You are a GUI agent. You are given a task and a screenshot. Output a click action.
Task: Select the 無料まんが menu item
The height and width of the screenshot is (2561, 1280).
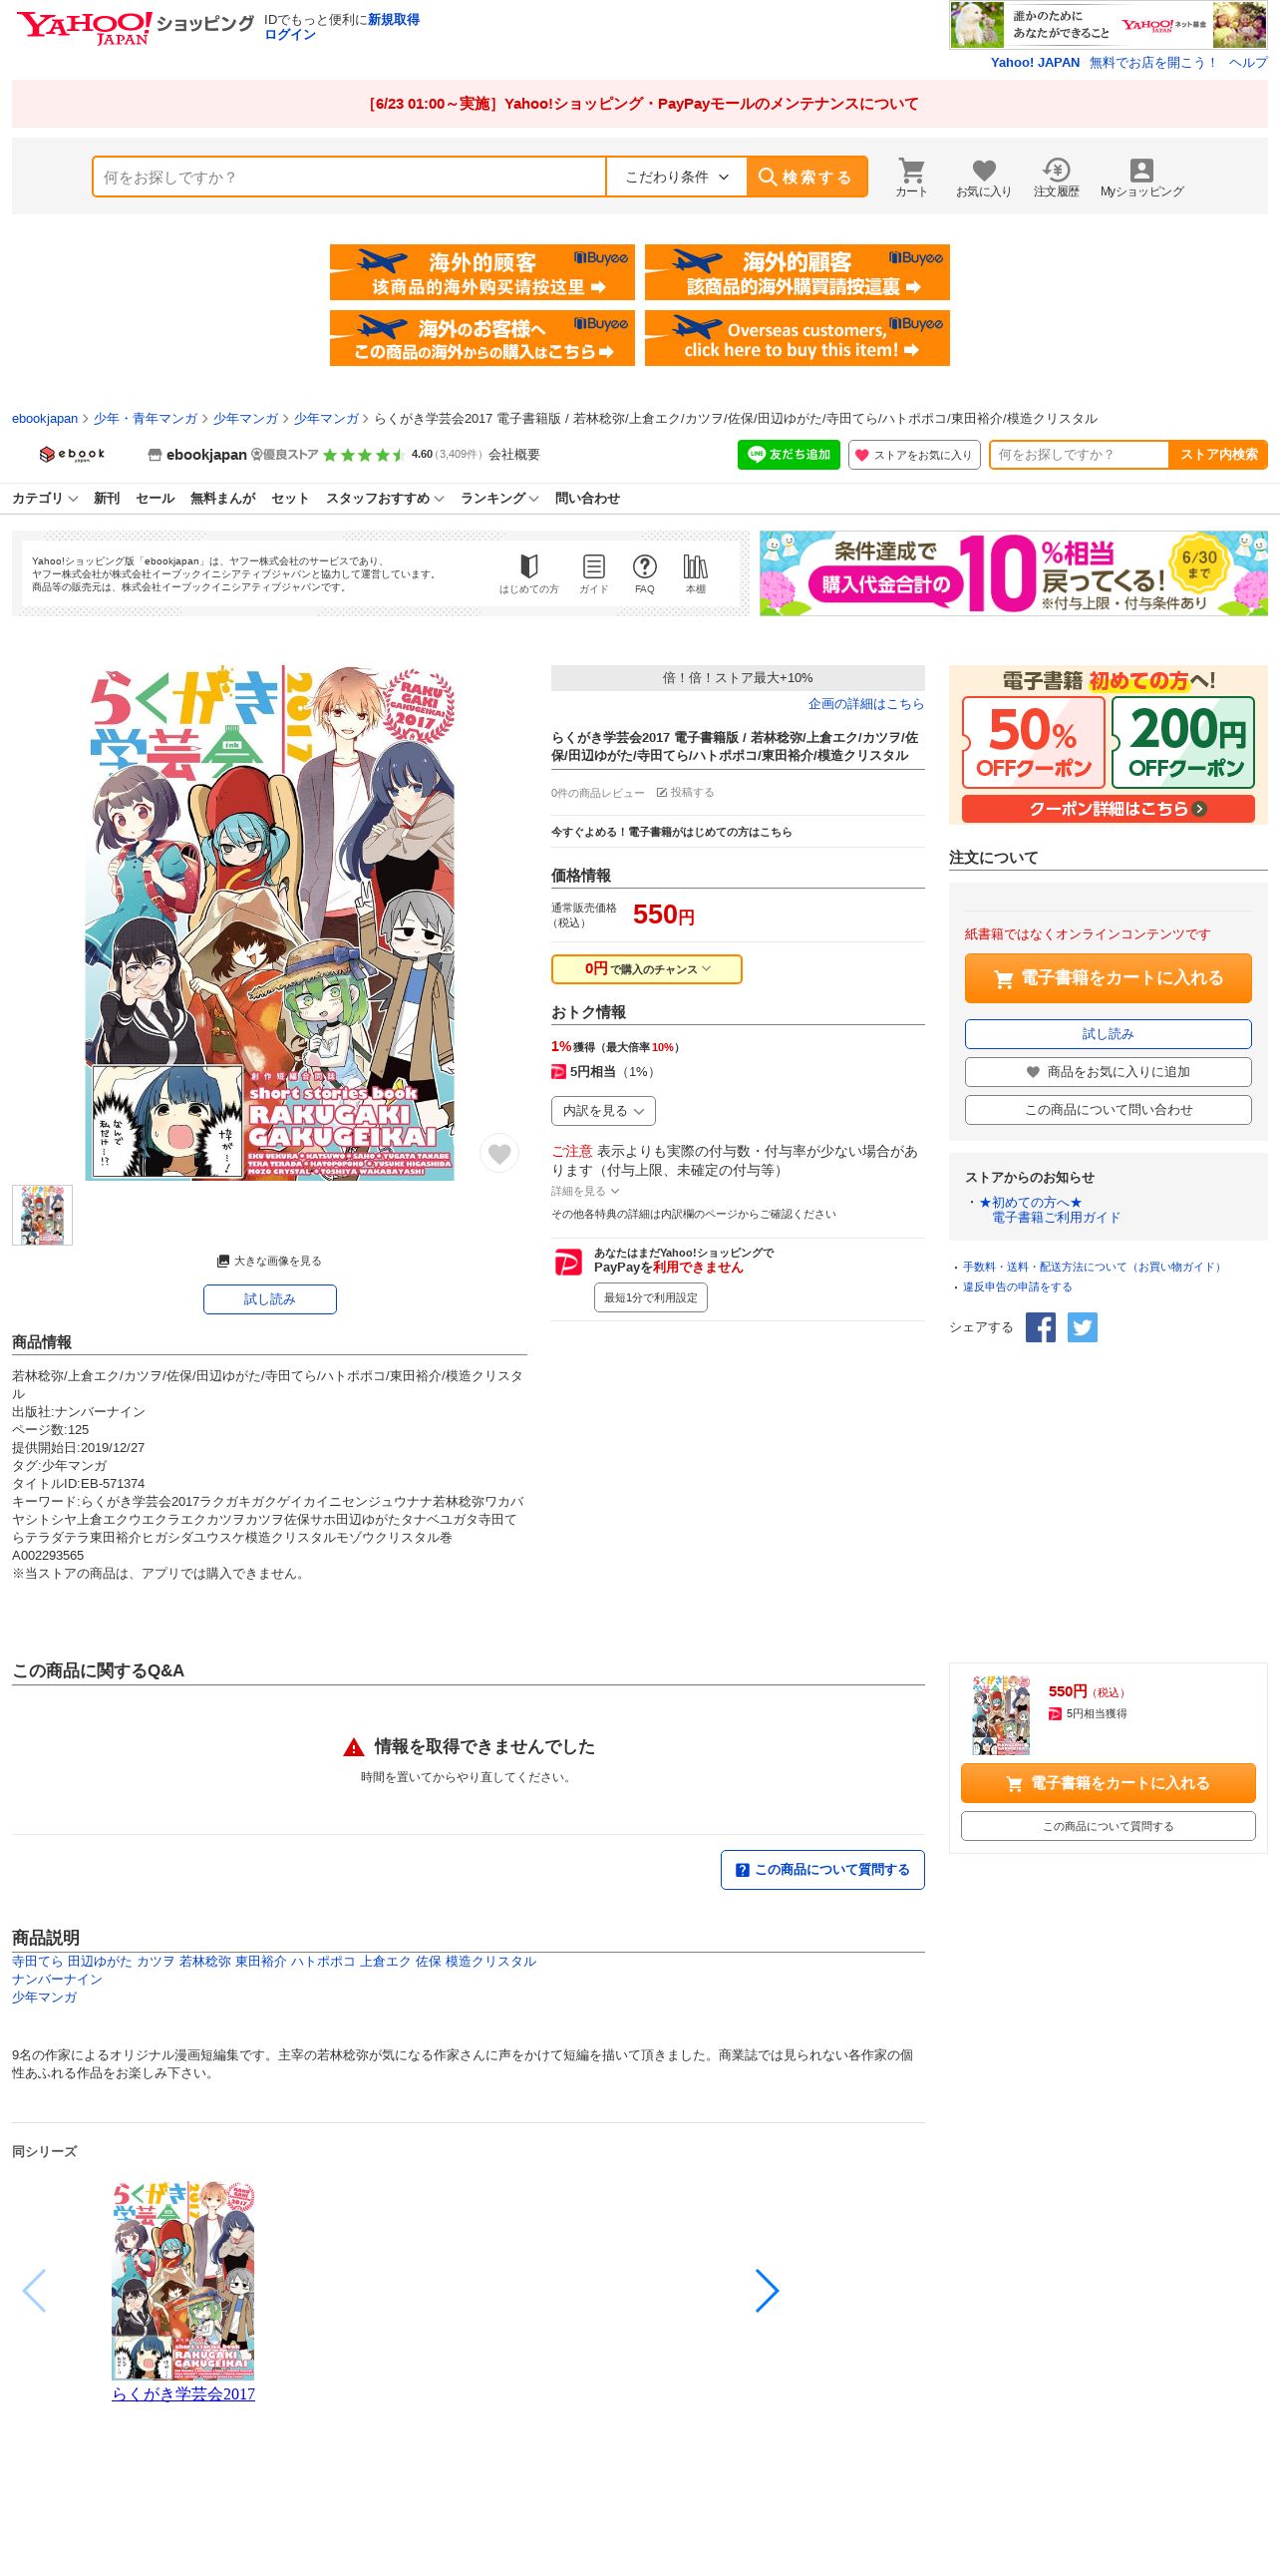(223, 499)
